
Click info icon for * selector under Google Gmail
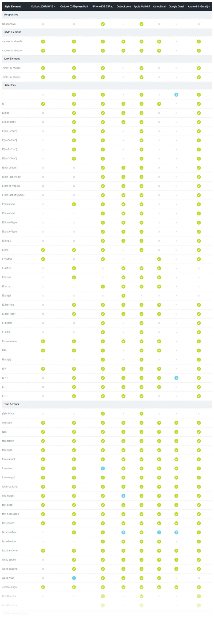pyautogui.click(x=176, y=95)
